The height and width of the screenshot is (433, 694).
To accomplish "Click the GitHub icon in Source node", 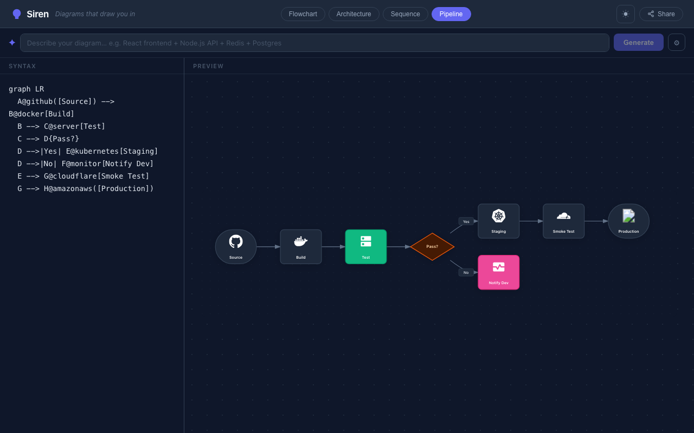I will click(236, 241).
